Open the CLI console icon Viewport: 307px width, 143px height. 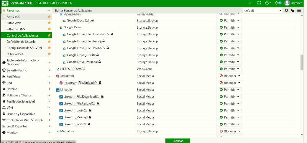251,3
